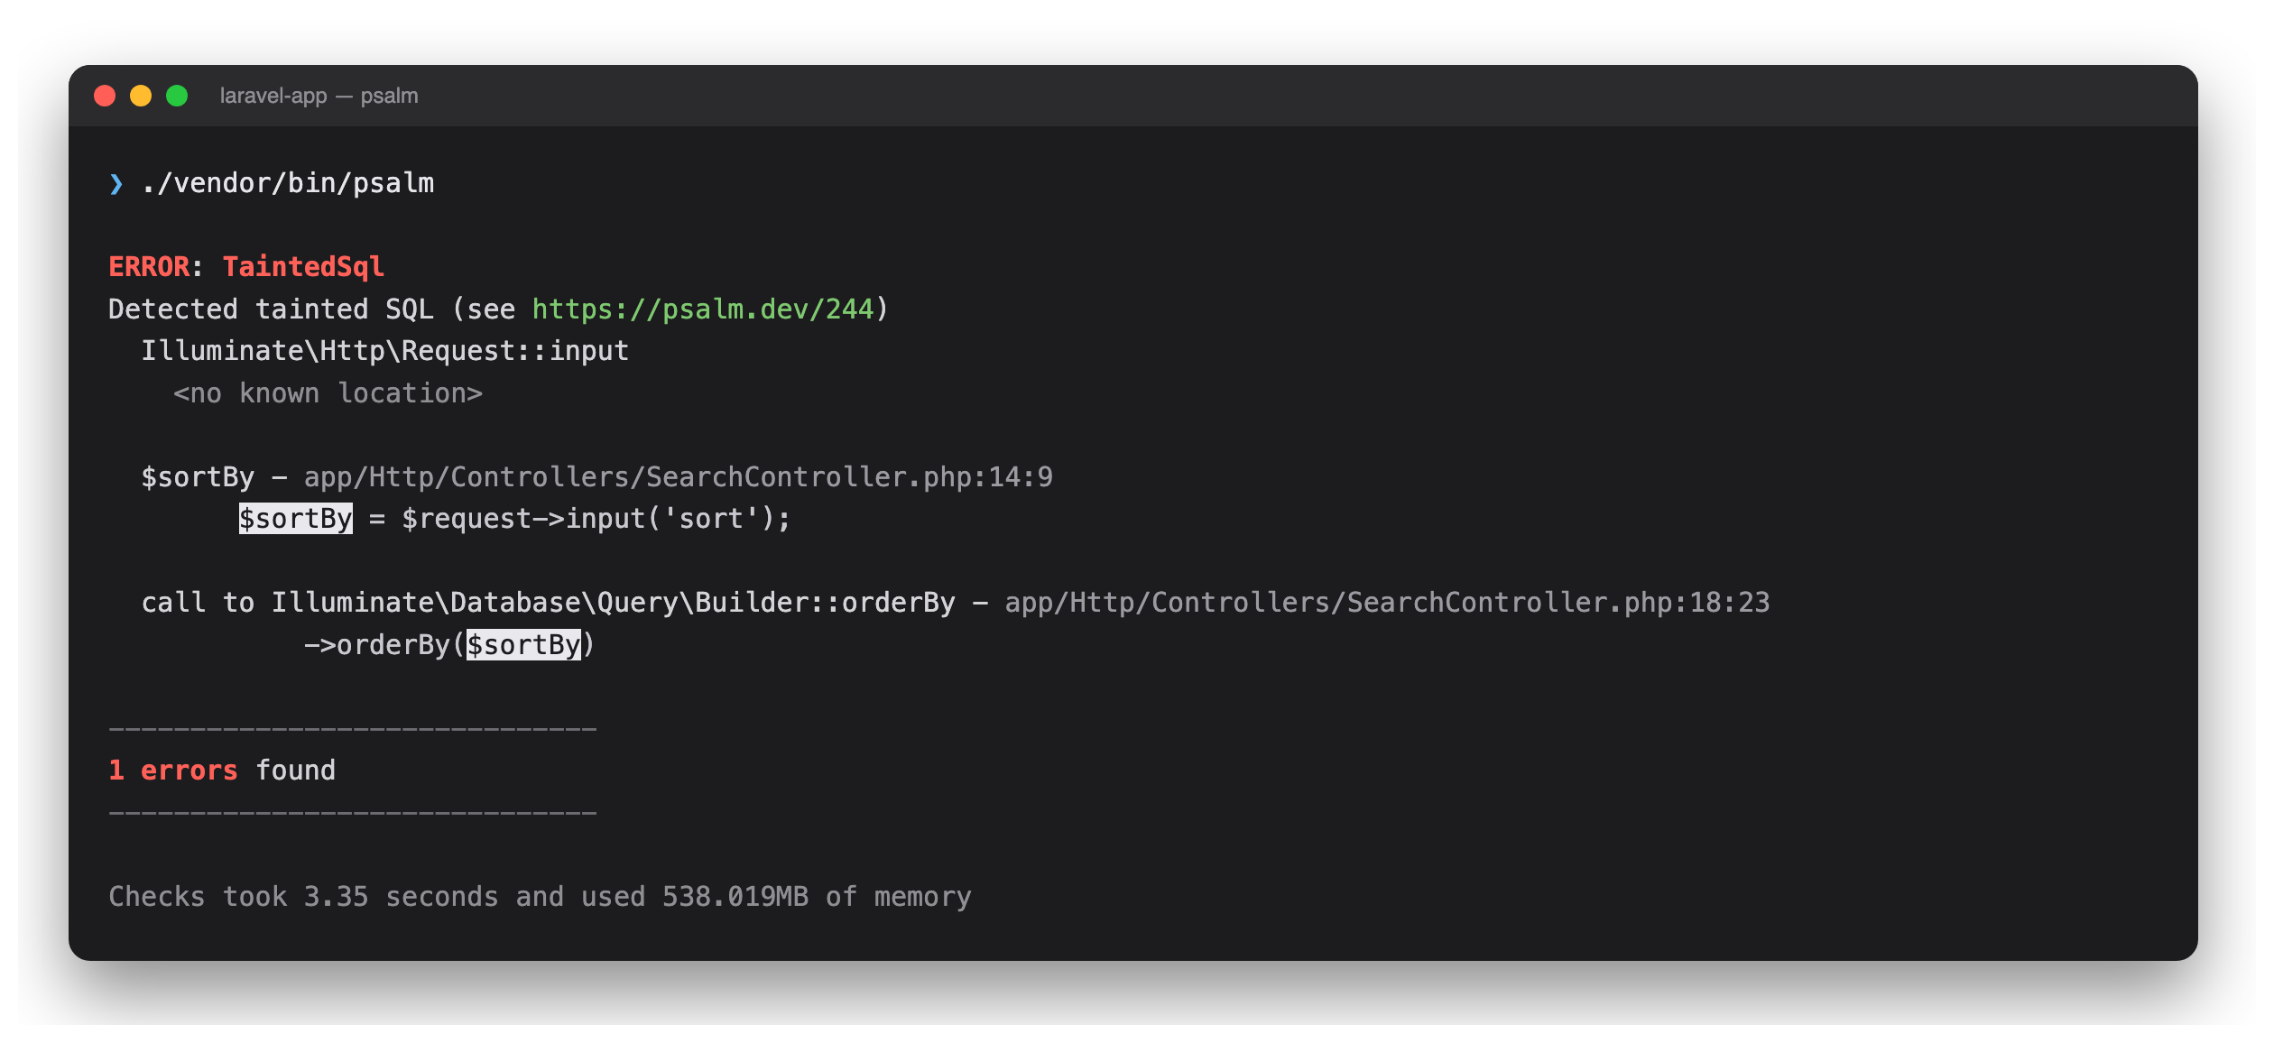Open SearchController.php:18:23 file path

(1387, 603)
